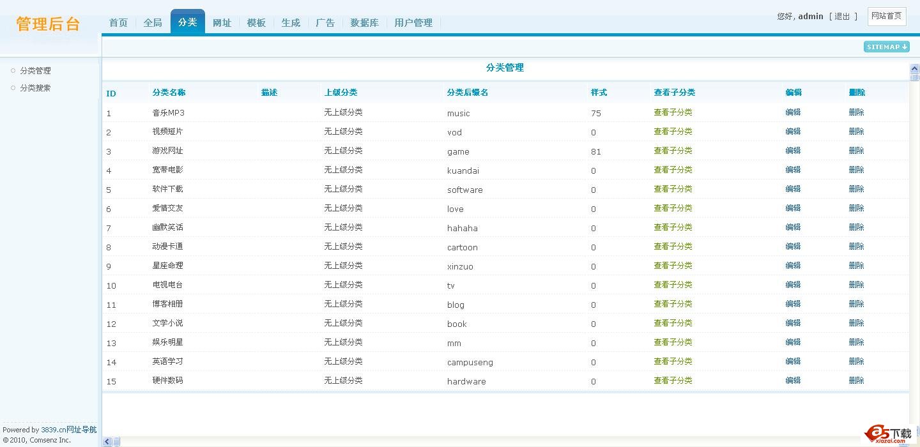Image resolution: width=920 pixels, height=447 pixels.
Task: Edit the 游戏网址 category
Action: [793, 151]
